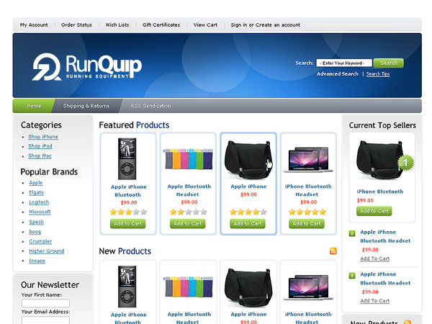Click top seller black bag image

[x=380, y=160]
